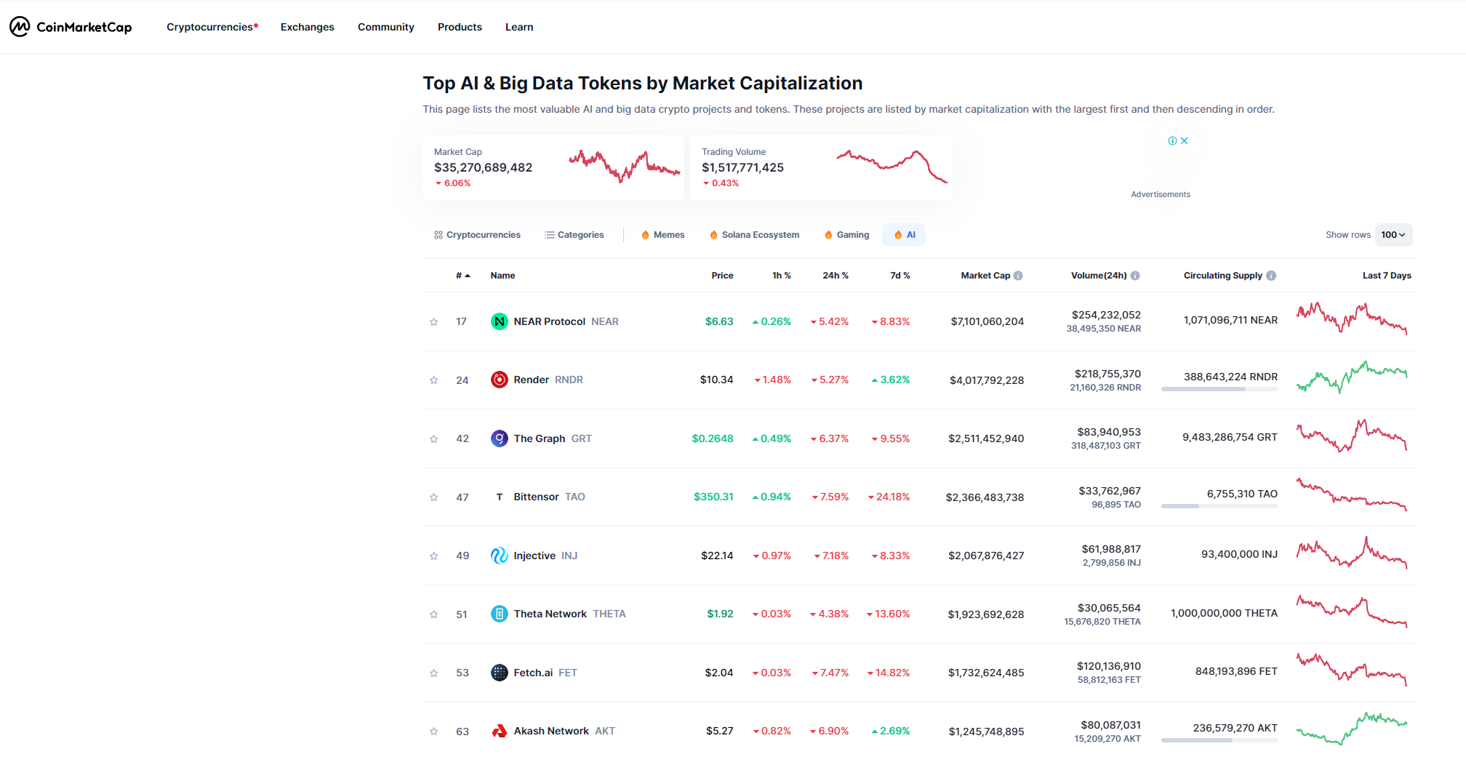Viewport: 1466px width, 757px height.
Task: Open Akash Network 7-day sparkline chart
Action: coord(1352,728)
